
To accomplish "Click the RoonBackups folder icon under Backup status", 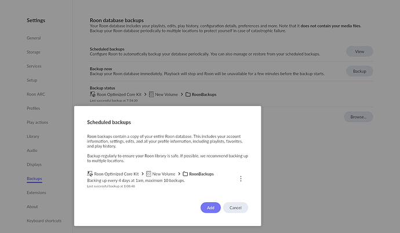I will (188, 94).
